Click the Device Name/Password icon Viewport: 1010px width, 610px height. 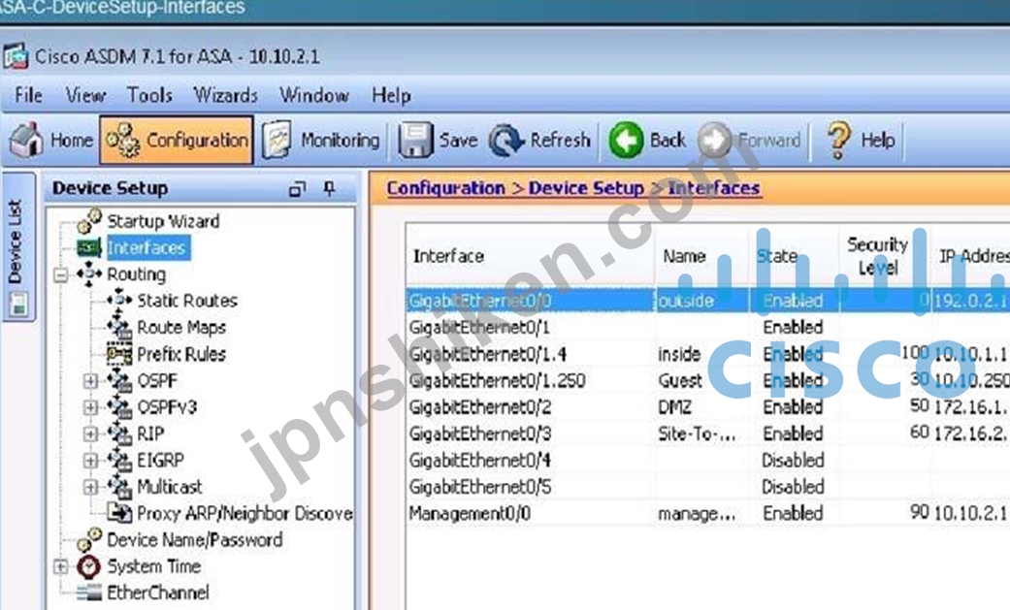point(89,540)
